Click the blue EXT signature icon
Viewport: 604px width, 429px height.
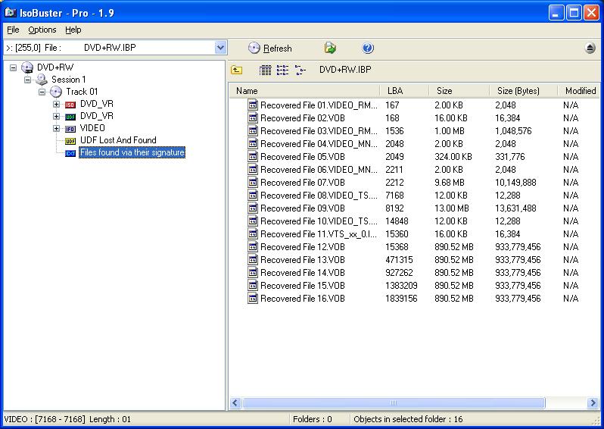(x=70, y=153)
